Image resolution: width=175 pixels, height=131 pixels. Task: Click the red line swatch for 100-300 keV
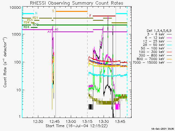(x=169, y=52)
